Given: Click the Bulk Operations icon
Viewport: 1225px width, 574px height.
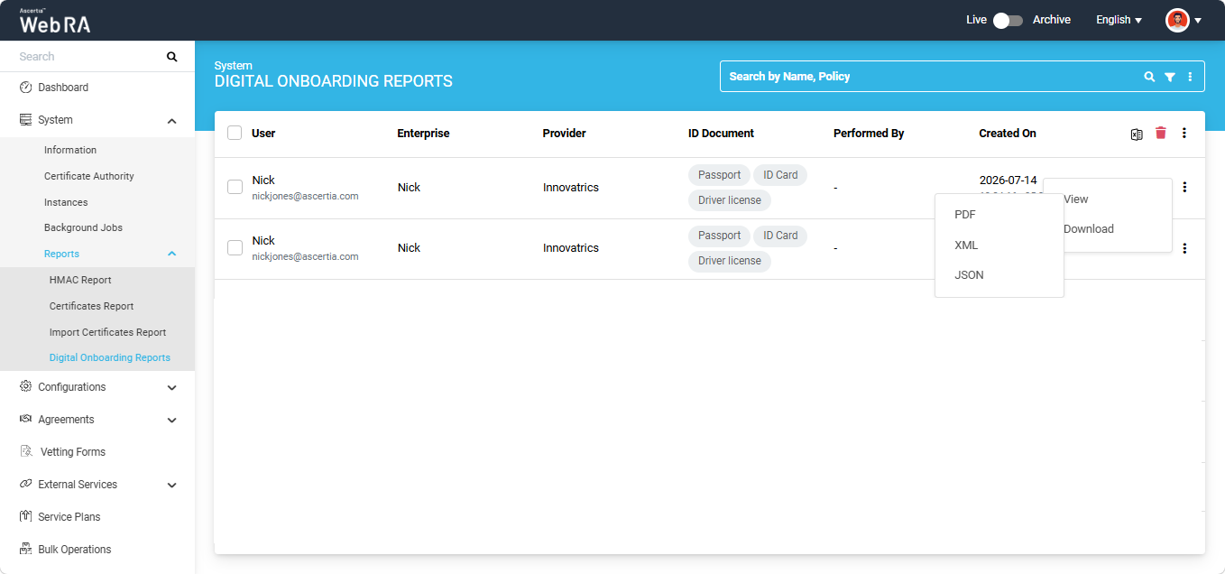Looking at the screenshot, I should 25,550.
